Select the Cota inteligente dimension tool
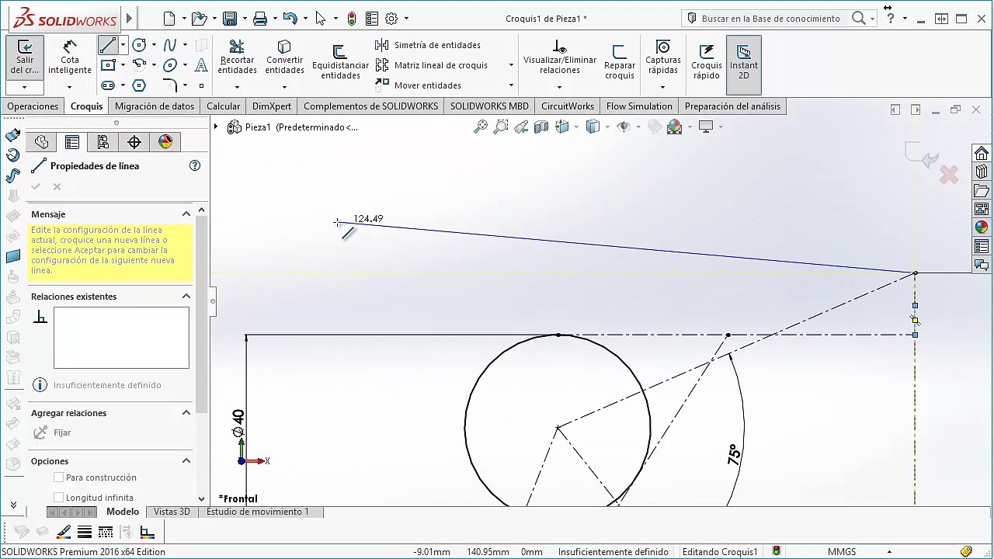Image resolution: width=994 pixels, height=559 pixels. click(70, 57)
